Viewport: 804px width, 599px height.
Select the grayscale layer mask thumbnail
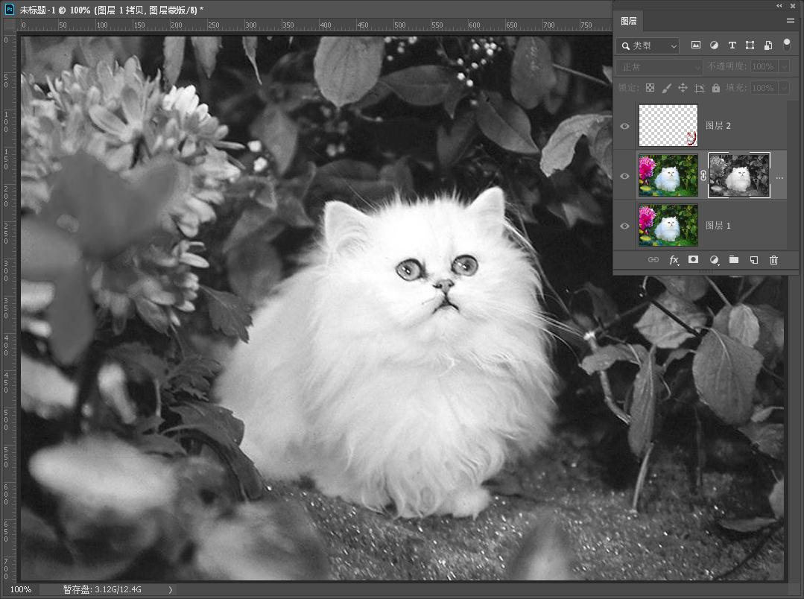(x=738, y=176)
